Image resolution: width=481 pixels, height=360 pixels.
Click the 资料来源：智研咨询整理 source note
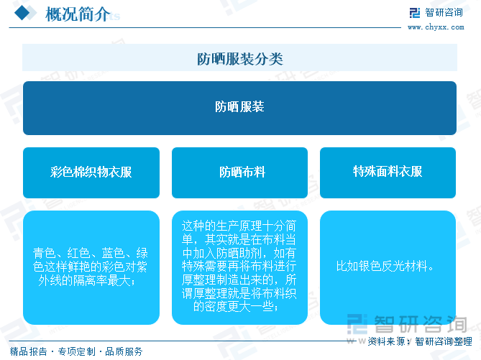[x=420, y=341]
